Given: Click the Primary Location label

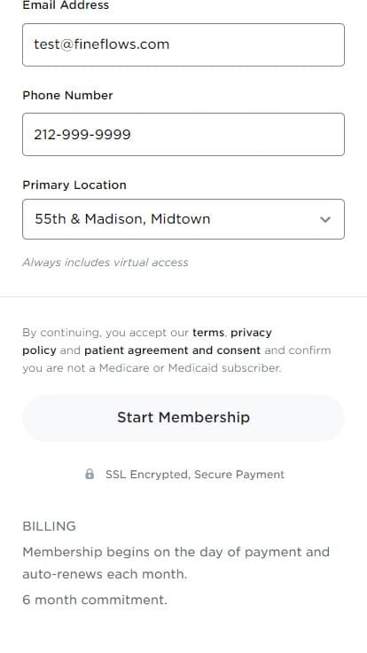Looking at the screenshot, I should tap(74, 185).
